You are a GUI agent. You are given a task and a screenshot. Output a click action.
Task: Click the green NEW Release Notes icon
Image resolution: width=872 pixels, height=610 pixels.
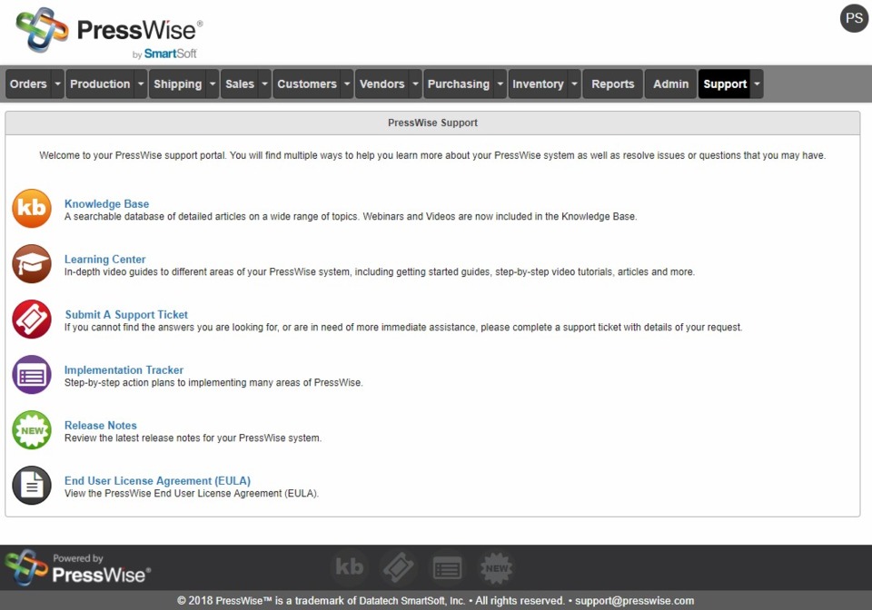click(x=32, y=430)
